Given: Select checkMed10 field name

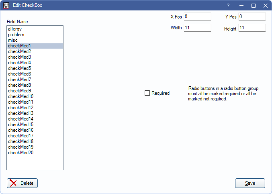Looking at the screenshot, I should [x=20, y=96].
